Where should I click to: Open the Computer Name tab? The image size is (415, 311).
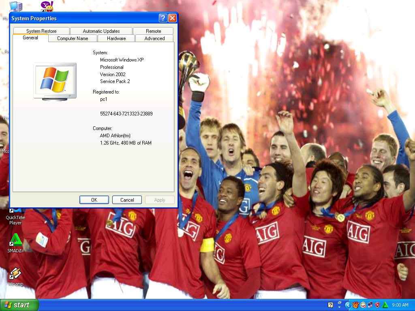point(73,38)
